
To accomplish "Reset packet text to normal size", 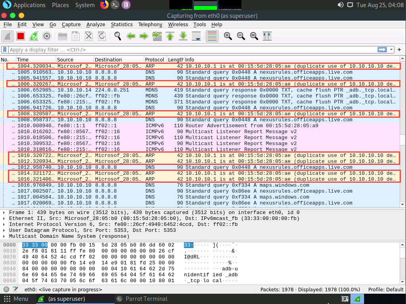I will coord(254,36).
